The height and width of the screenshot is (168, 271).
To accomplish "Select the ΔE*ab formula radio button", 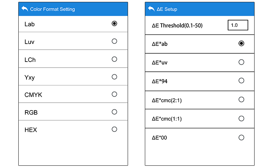I will pos(241,43).
